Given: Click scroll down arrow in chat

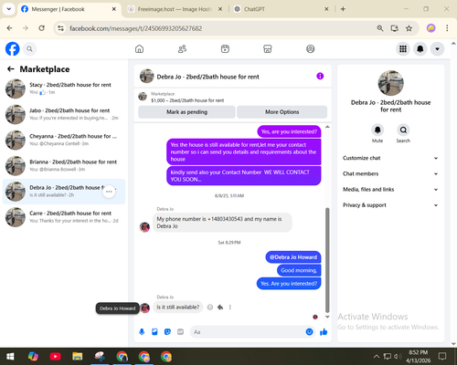Looking at the screenshot, I should 327,317.
